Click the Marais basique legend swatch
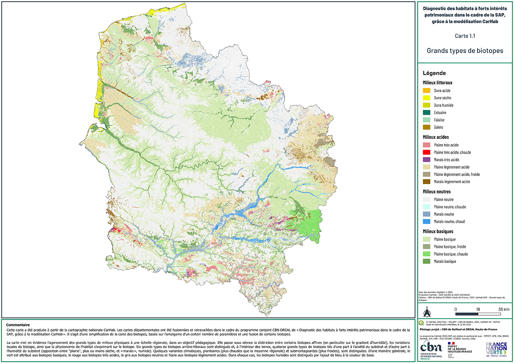Image resolution: width=514 pixels, height=363 pixels. [427, 261]
